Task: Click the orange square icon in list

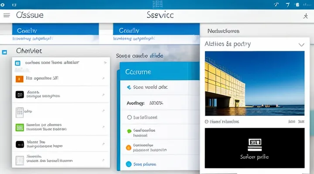Action: (x=19, y=79)
